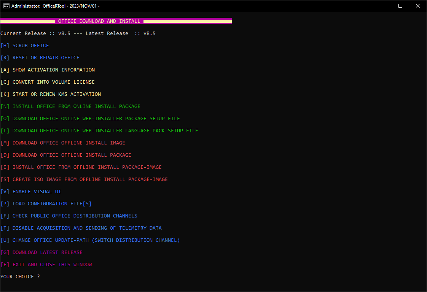Select [L] web-installer language pack setup line
The image size is (427, 292).
(99, 131)
